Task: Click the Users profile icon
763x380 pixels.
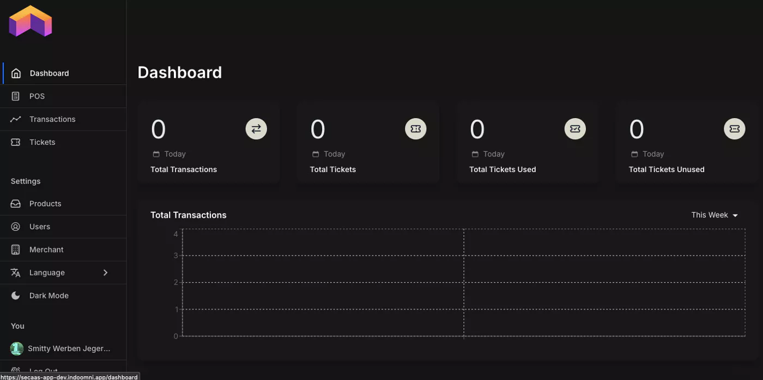Action: coord(16,226)
